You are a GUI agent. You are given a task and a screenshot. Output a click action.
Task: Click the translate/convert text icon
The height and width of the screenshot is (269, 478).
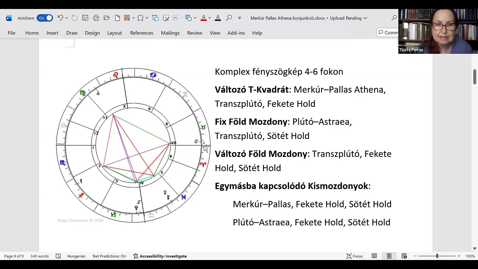tap(155, 18)
